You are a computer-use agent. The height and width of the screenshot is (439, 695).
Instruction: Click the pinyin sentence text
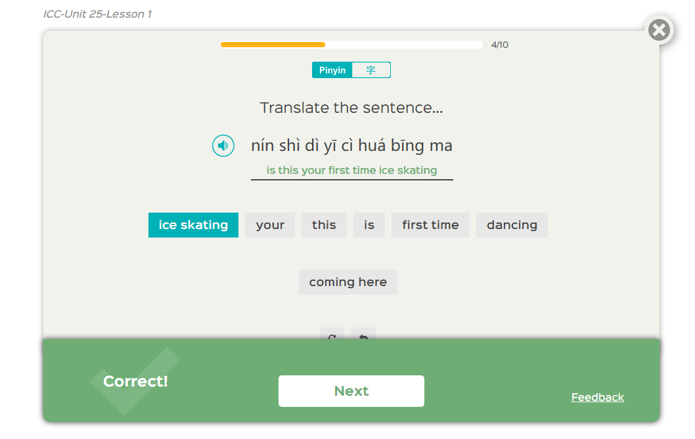[x=351, y=145]
